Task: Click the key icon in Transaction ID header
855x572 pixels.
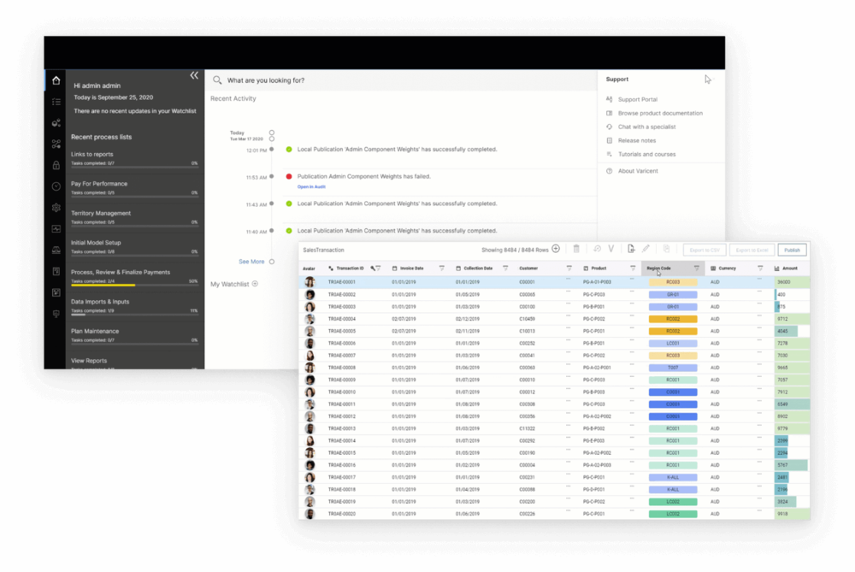Action: coord(373,268)
